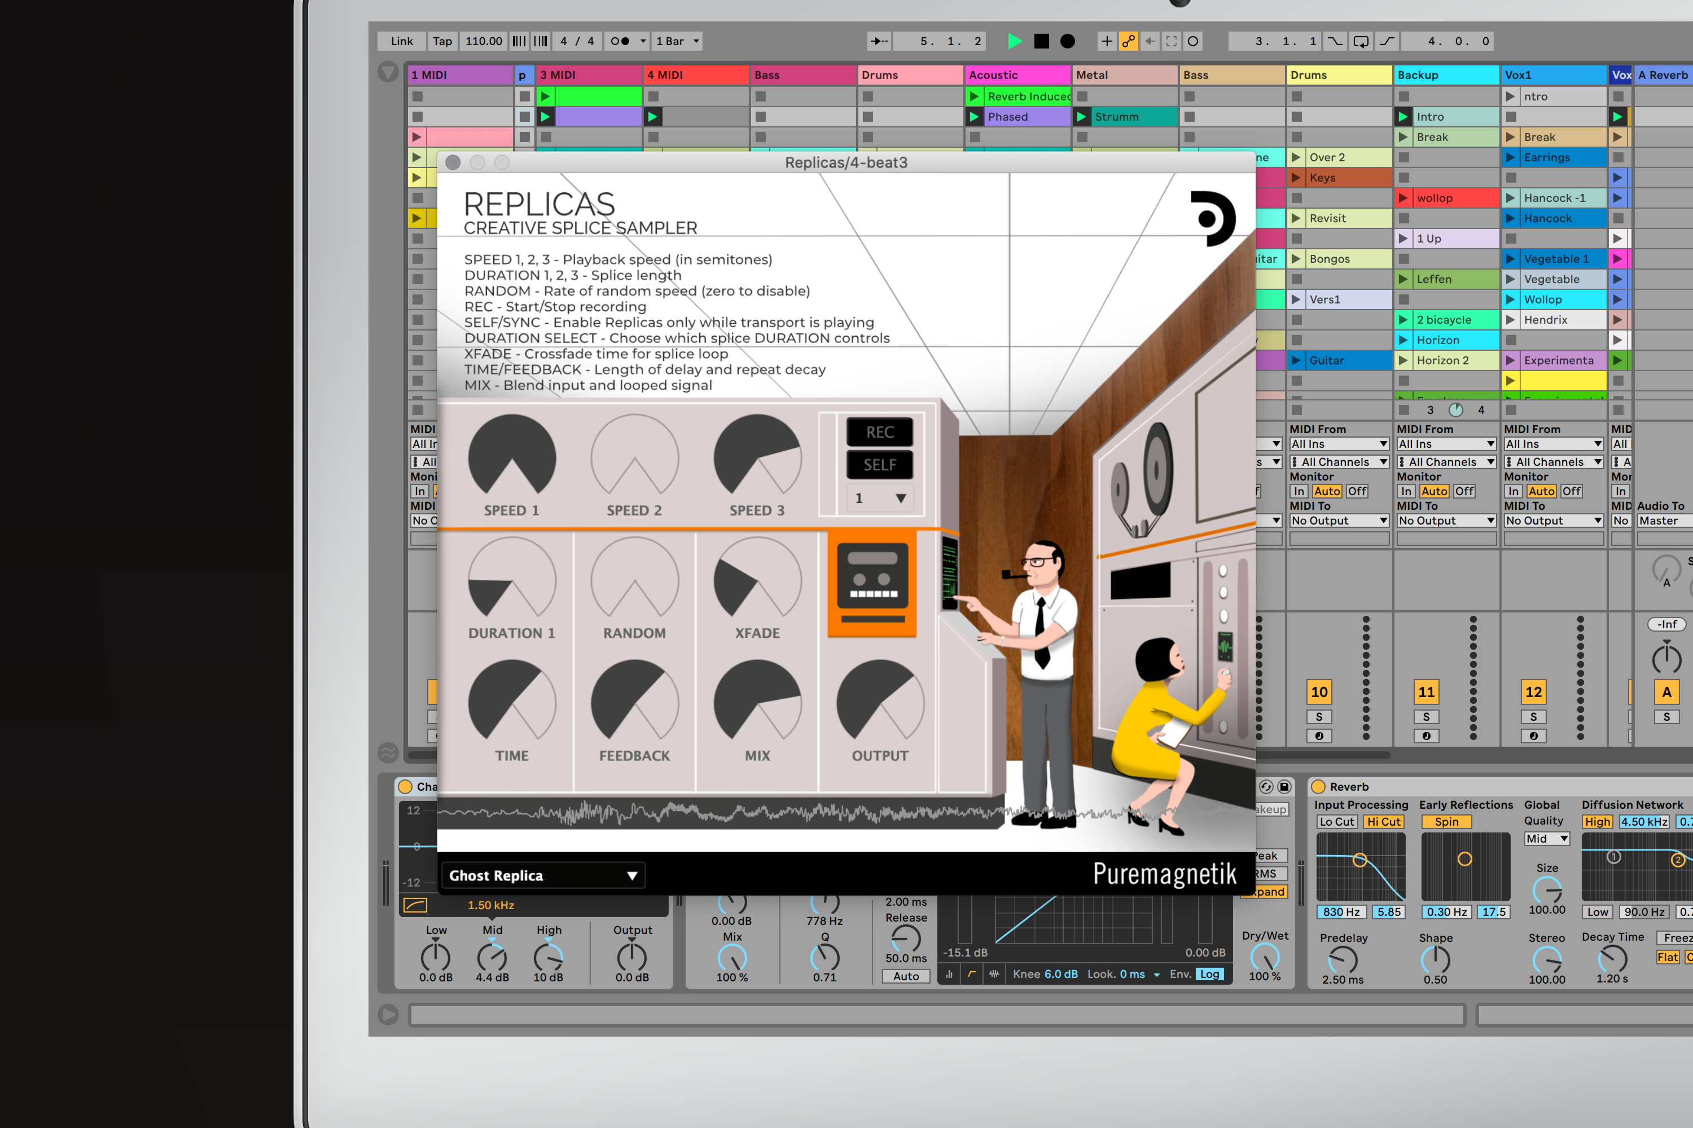Image resolution: width=1693 pixels, height=1128 pixels.
Task: Open the Mid Global Quality menu on Reverb
Action: [x=1546, y=838]
